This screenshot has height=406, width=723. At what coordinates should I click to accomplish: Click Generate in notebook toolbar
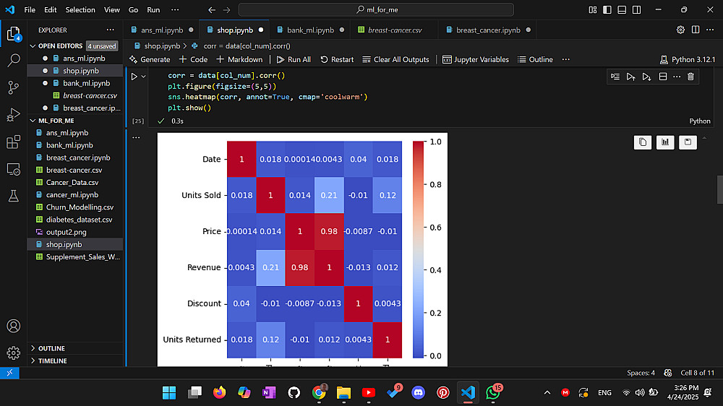click(150, 59)
